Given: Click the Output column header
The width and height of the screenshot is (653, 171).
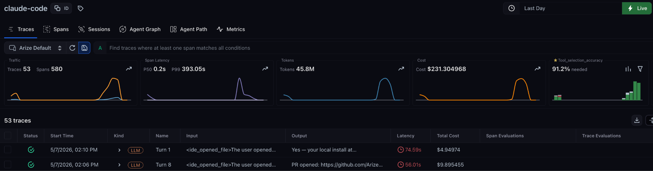Looking at the screenshot, I should pos(299,136).
